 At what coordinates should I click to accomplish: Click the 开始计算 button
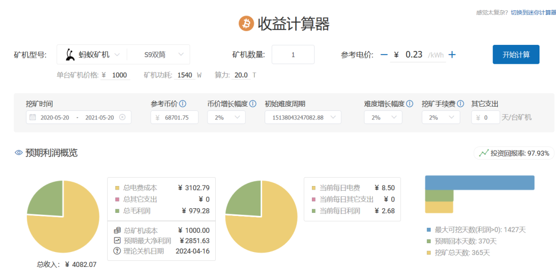coord(516,55)
